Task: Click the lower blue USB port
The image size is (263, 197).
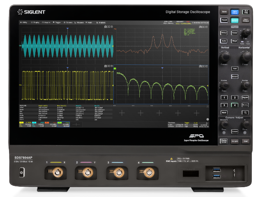Action: (217, 176)
